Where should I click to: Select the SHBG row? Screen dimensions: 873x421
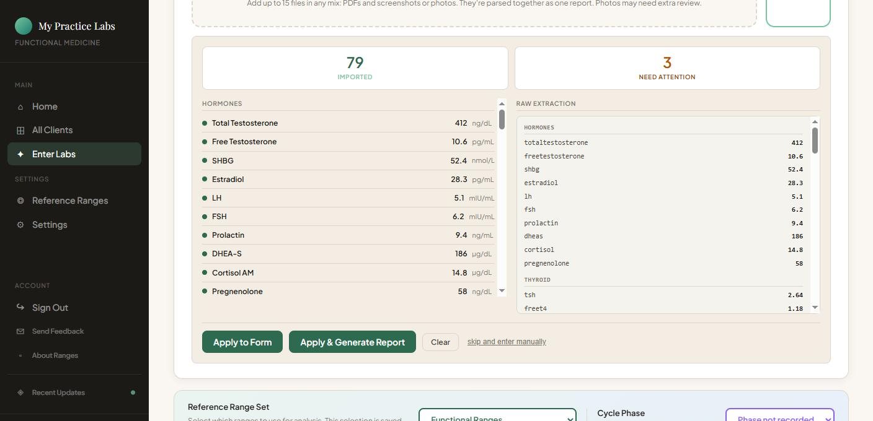[348, 160]
